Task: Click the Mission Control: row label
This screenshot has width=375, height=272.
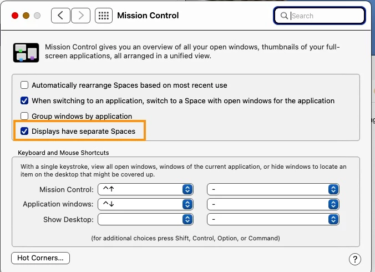Action: click(x=67, y=189)
